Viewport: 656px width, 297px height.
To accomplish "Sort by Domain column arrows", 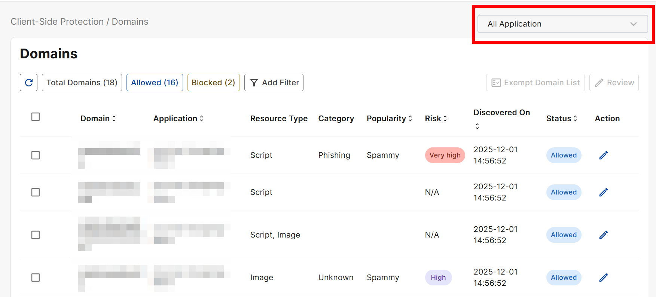I will point(114,119).
